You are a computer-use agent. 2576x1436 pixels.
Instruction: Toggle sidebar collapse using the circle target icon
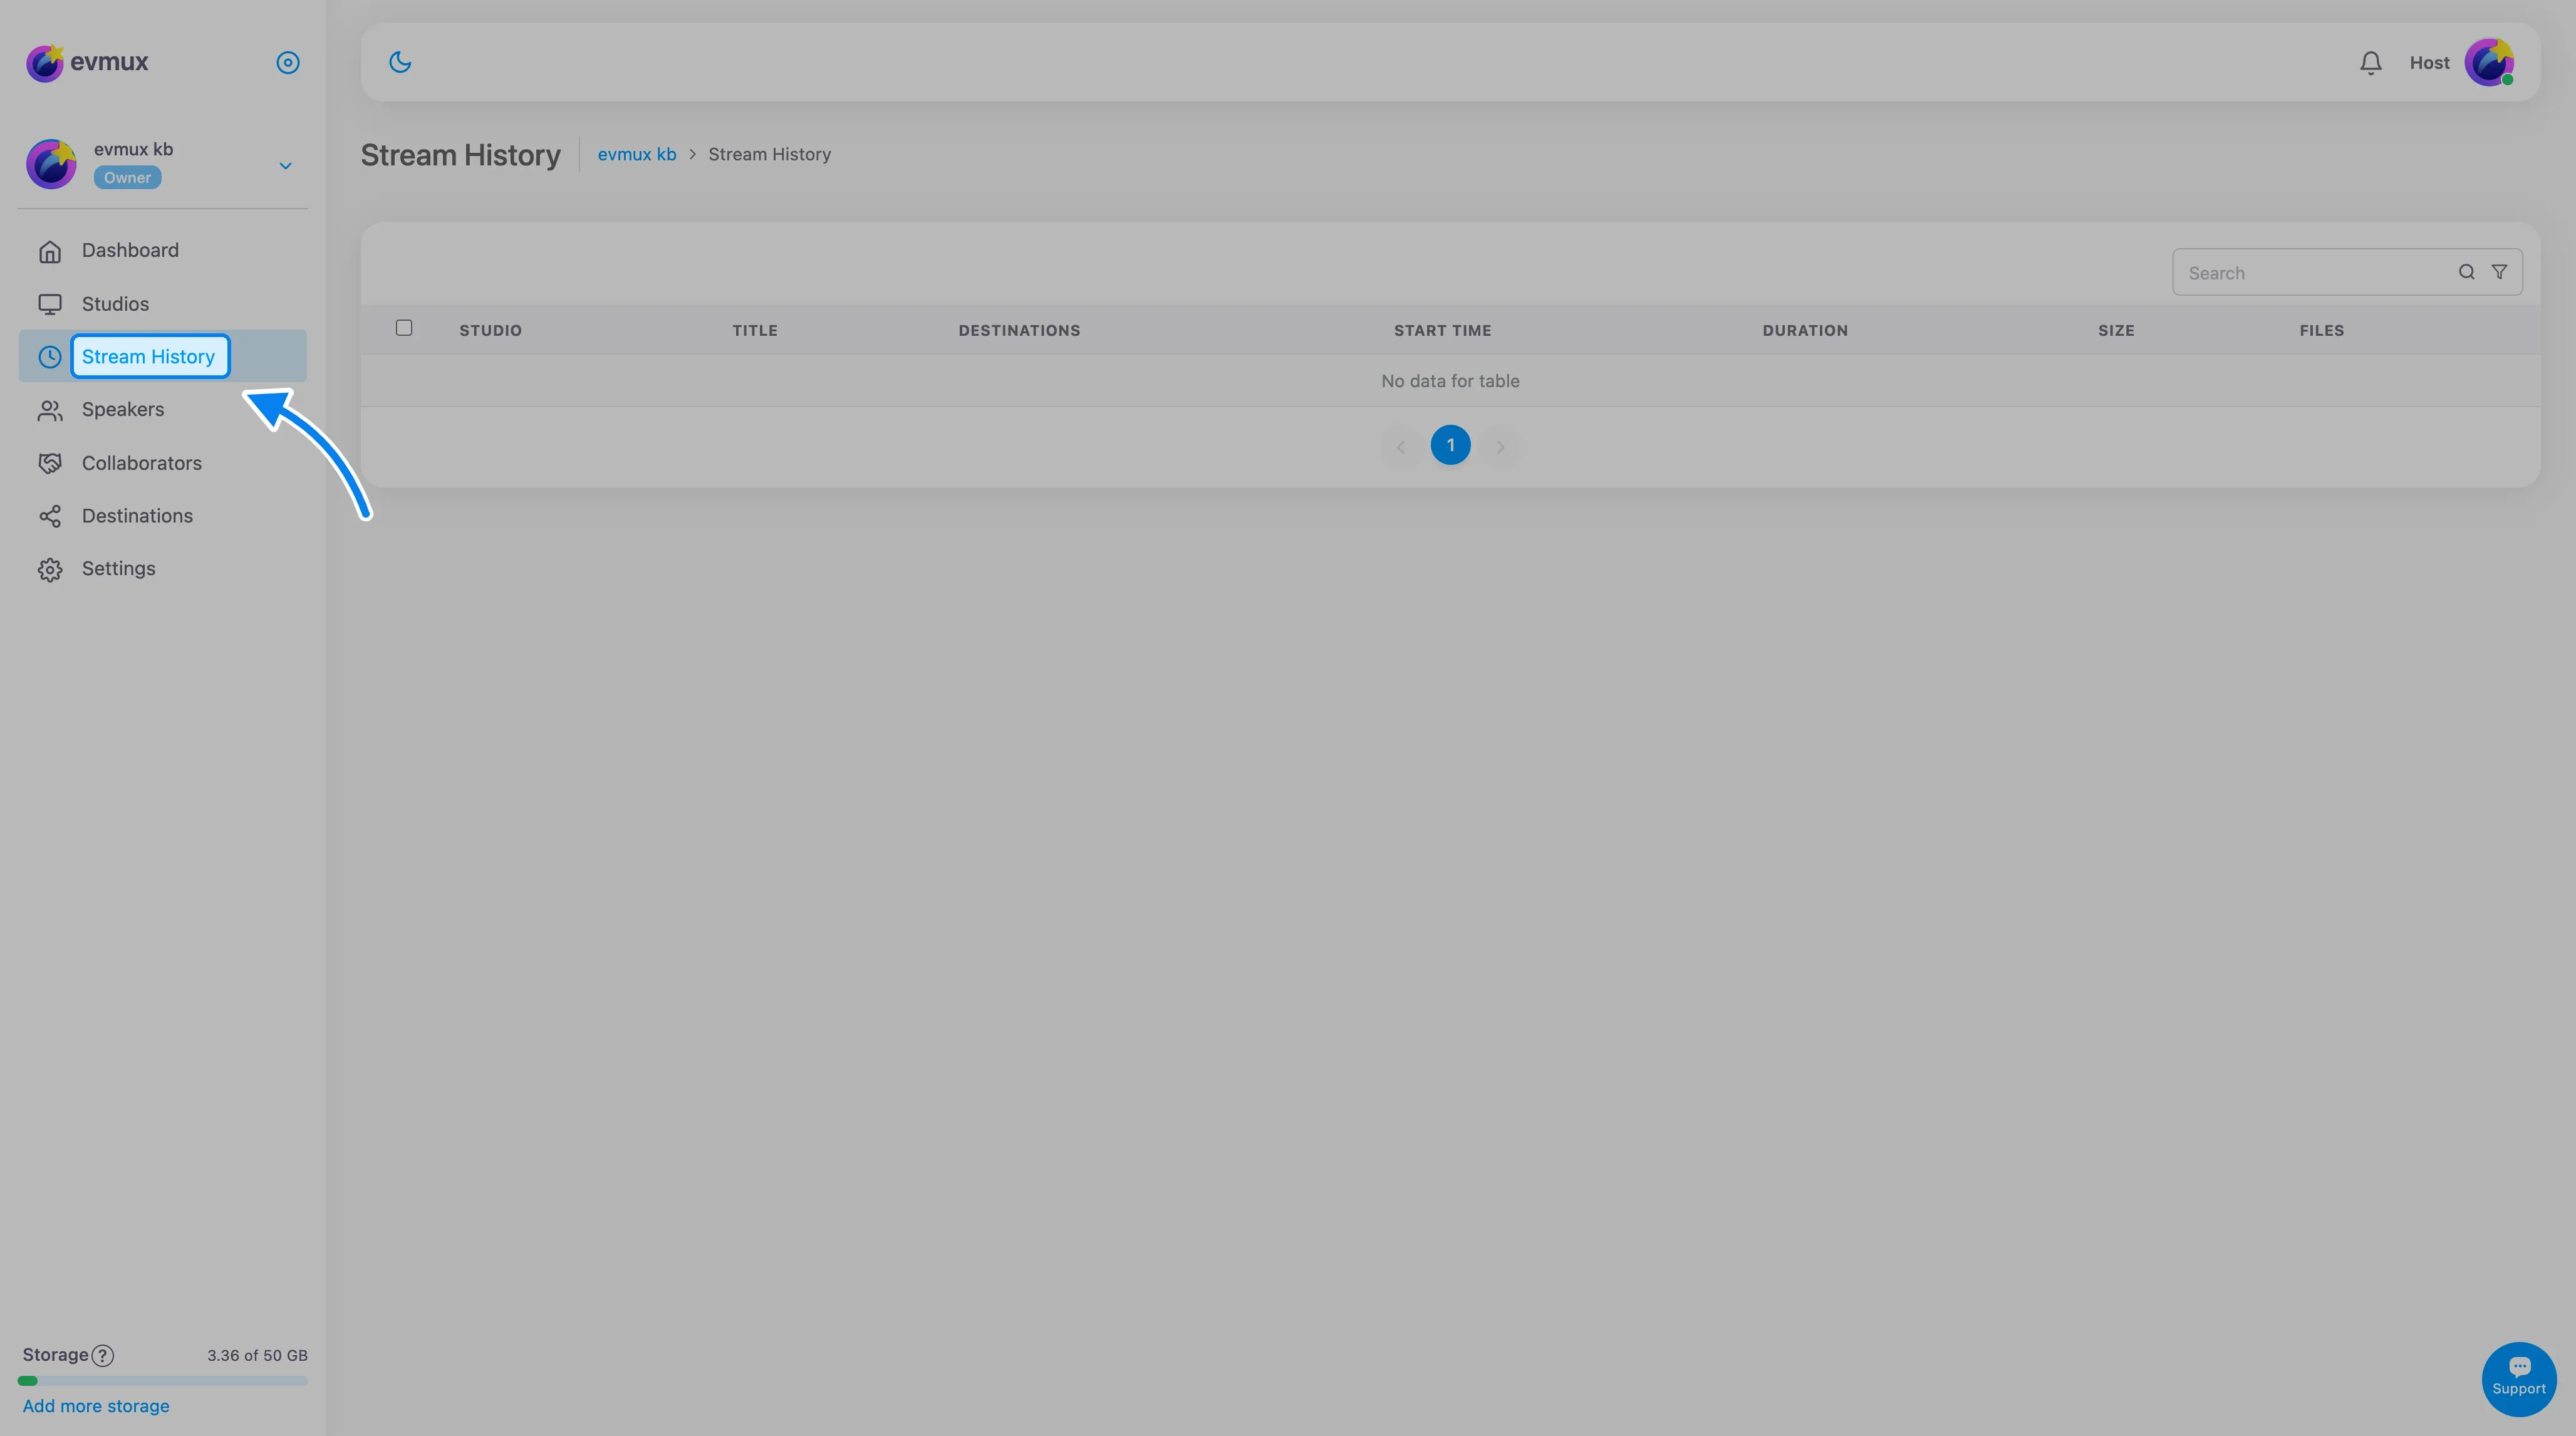[287, 63]
